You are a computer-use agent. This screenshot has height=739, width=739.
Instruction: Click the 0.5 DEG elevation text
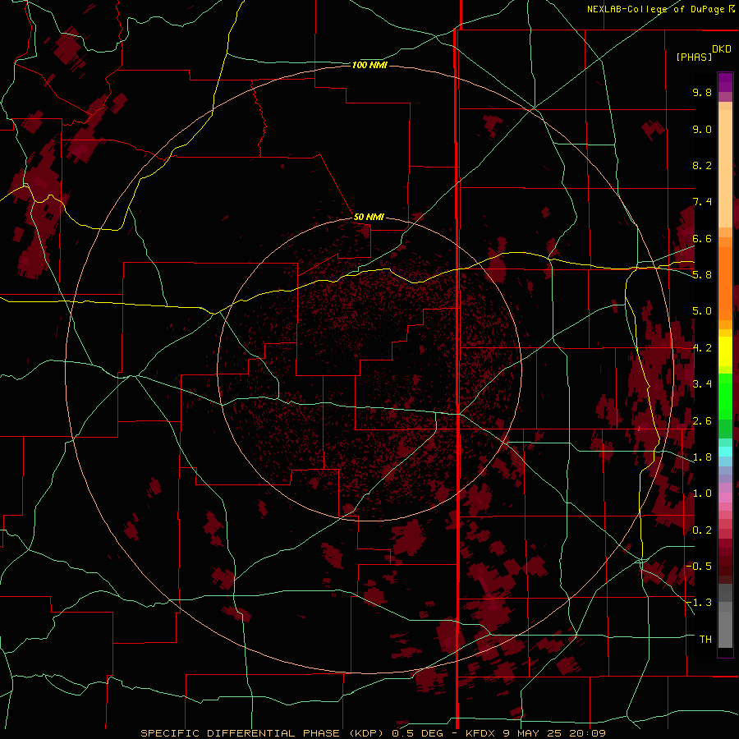tap(418, 733)
